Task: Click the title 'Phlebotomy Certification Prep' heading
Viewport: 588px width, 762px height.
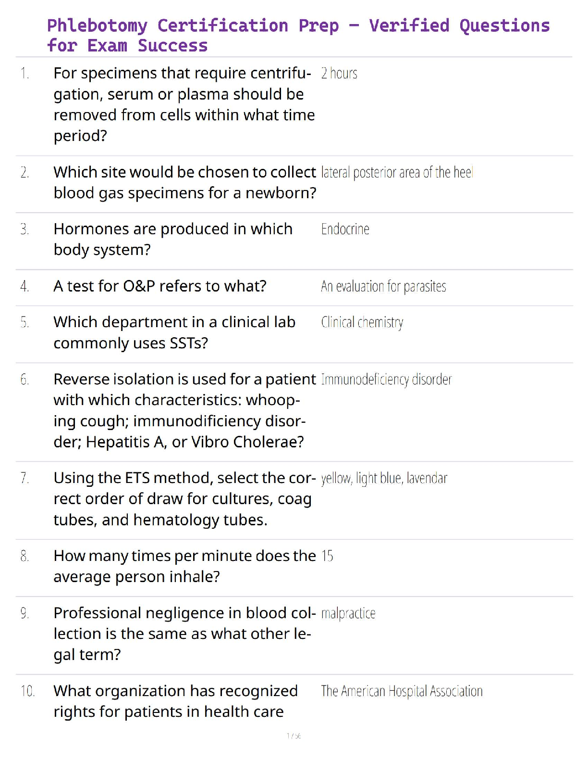Action: (x=298, y=35)
